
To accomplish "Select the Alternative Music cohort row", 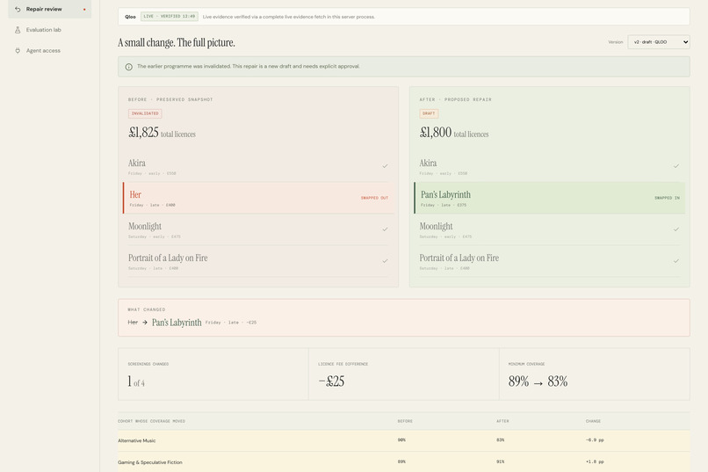I will tap(404, 440).
